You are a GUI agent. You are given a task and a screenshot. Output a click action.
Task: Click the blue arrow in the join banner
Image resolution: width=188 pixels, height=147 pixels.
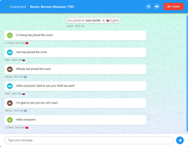[x=103, y=21]
